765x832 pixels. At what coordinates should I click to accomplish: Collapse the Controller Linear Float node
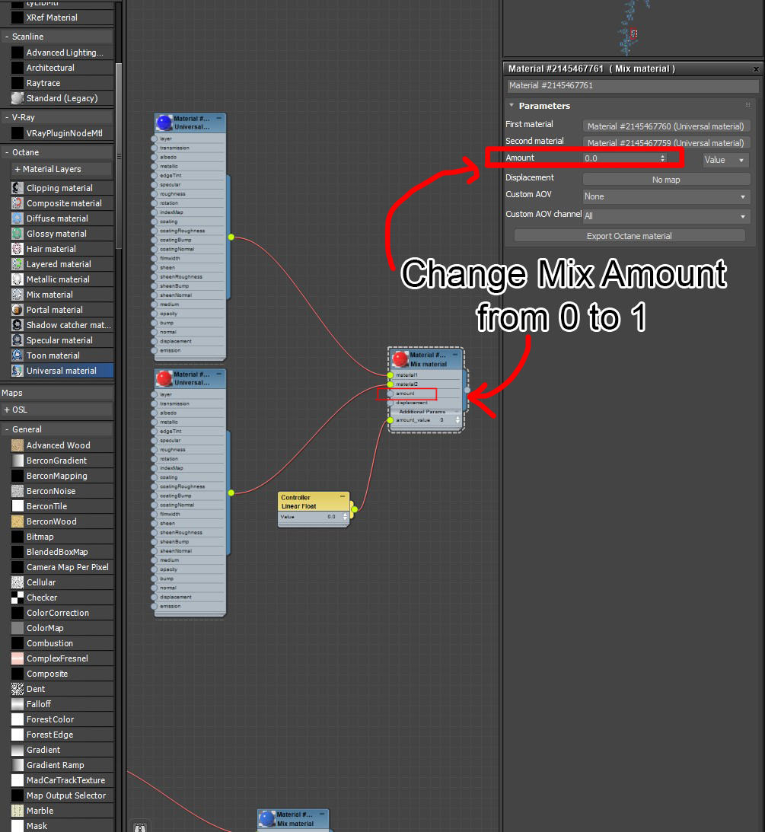[343, 496]
